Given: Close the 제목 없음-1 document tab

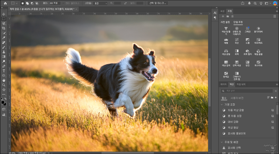Looking at the screenshot, I should [76, 9].
